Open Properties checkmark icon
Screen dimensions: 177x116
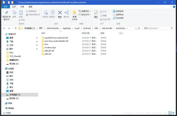pos(96,13)
